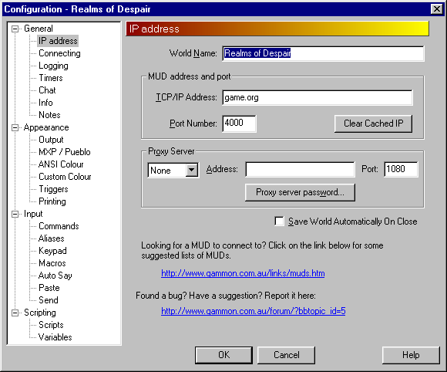Screen dimensions: 447x372
Task: Close the Configuration dialog window
Action: click(x=437, y=9)
